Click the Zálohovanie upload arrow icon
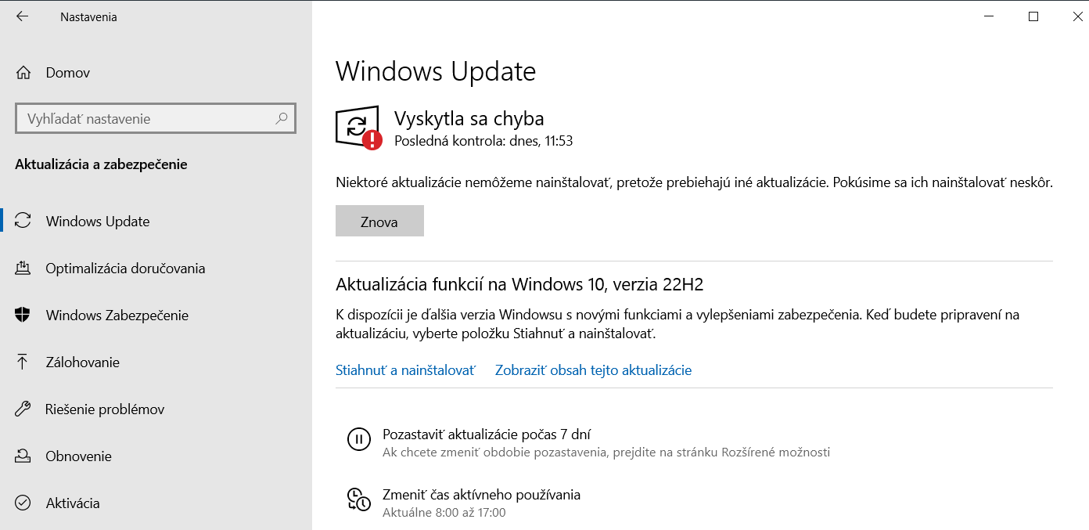1089x530 pixels. [x=23, y=362]
